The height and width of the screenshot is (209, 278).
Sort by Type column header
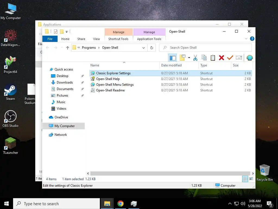click(x=215, y=65)
